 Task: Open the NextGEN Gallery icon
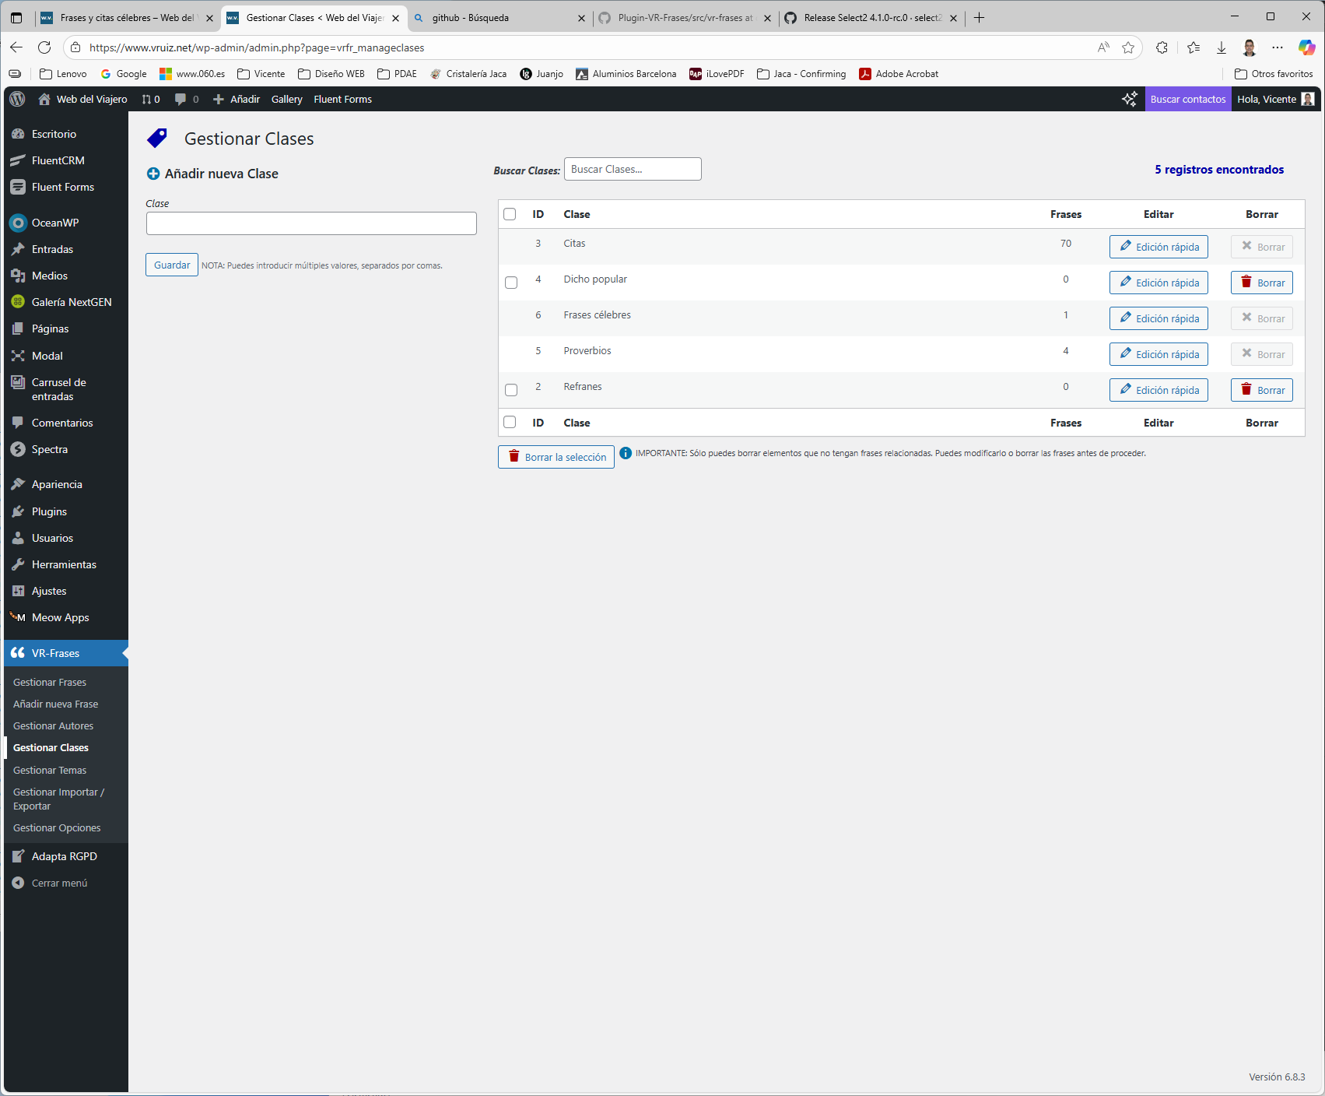[x=17, y=302]
